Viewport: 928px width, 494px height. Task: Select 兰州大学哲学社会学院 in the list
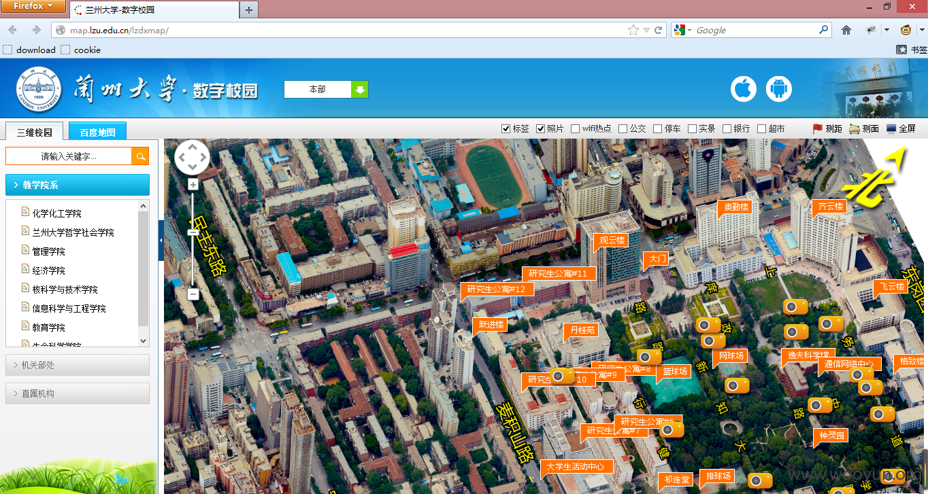(x=73, y=232)
